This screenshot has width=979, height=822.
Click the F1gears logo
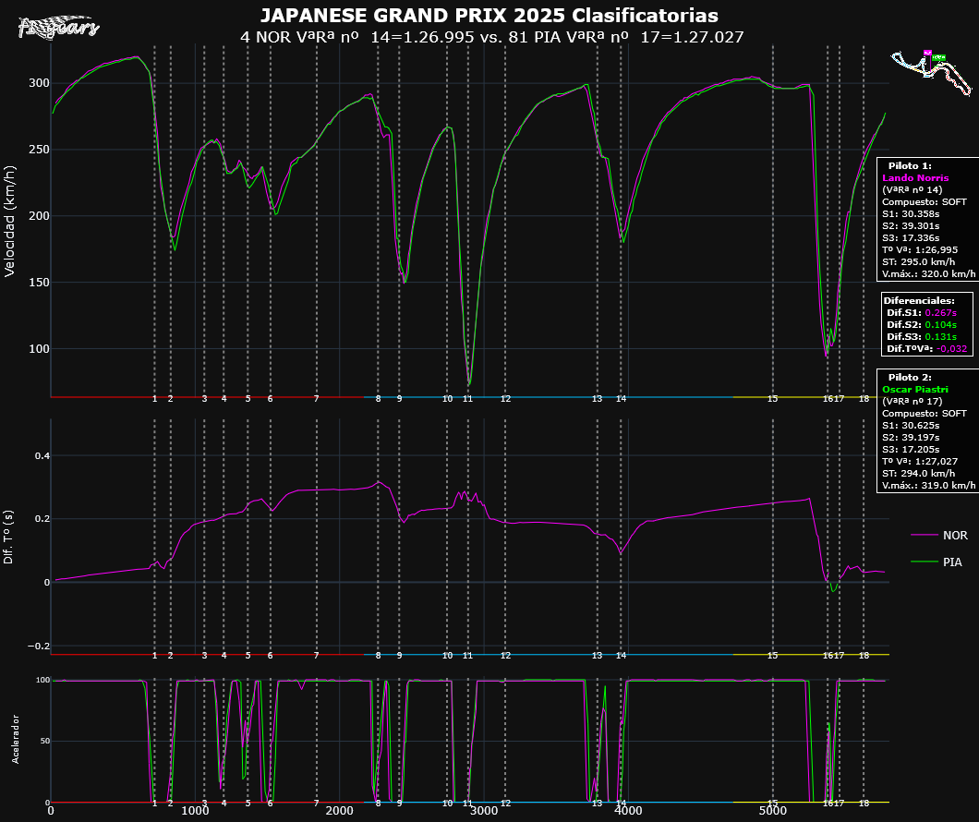[x=59, y=28]
